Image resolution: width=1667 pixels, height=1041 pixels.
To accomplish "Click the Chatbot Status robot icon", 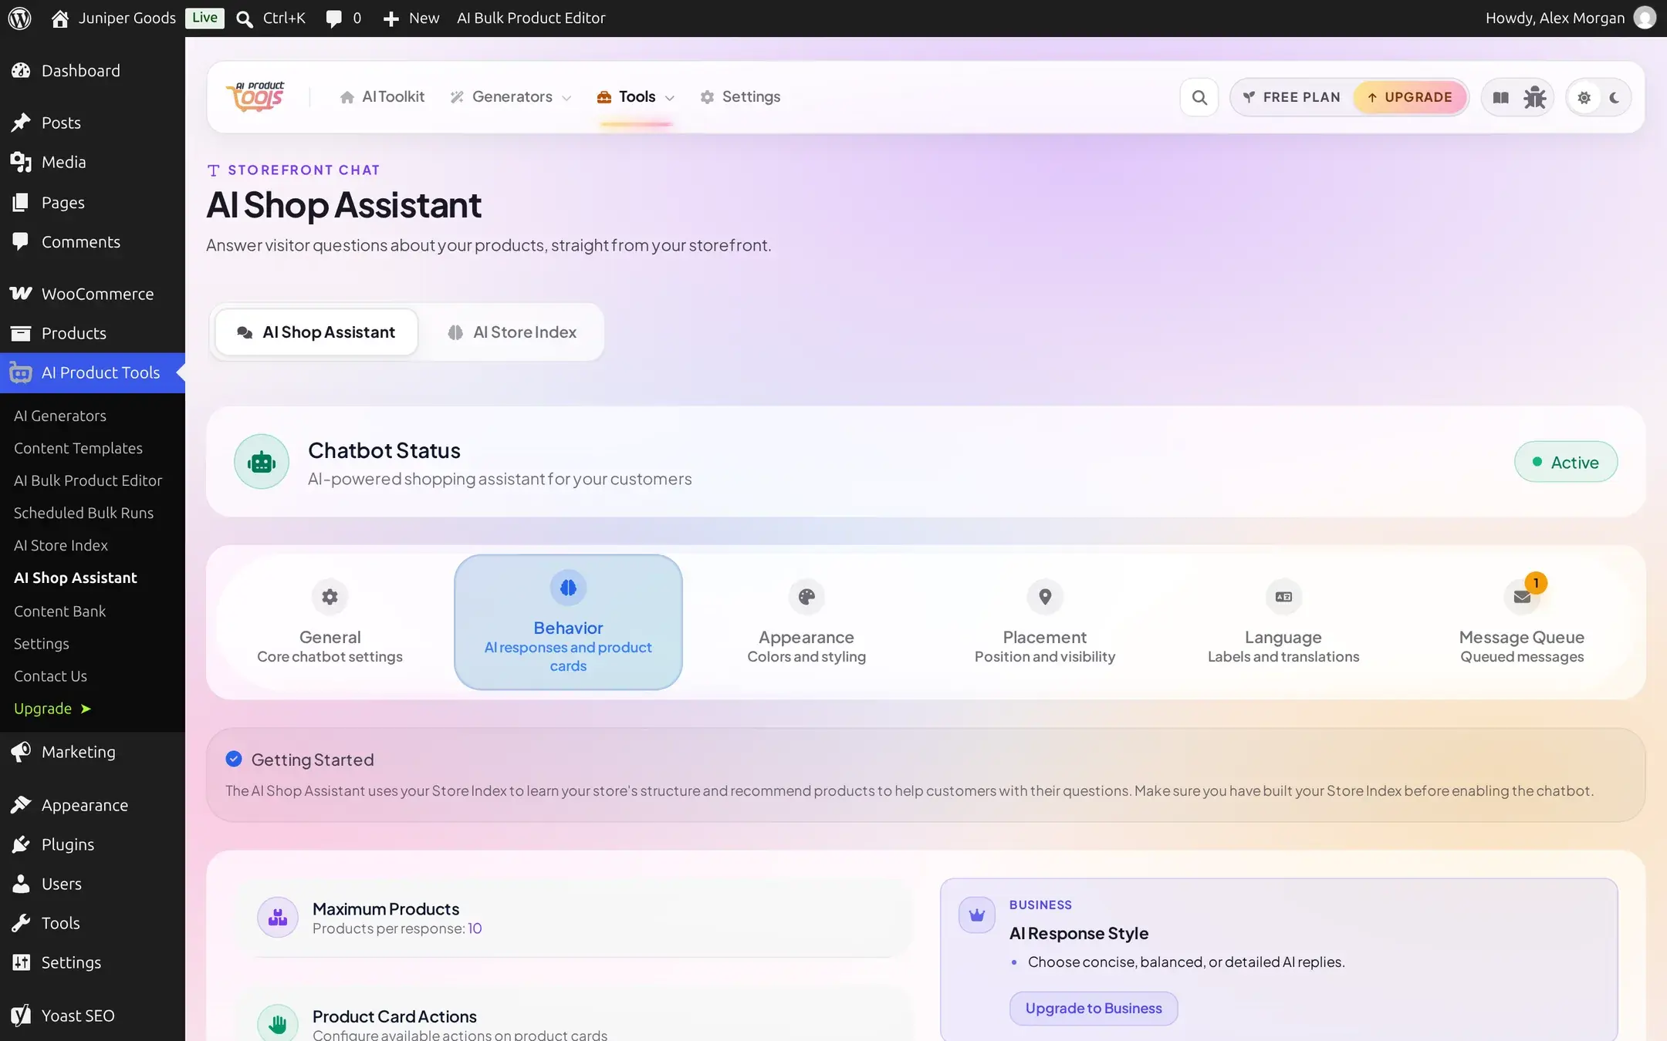I will 262,462.
